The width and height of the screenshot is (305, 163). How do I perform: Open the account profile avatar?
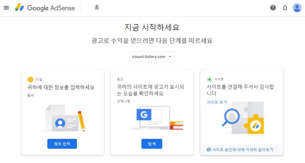(297, 8)
